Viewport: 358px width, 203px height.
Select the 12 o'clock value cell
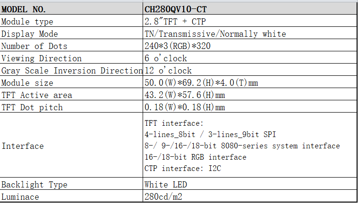(169, 71)
